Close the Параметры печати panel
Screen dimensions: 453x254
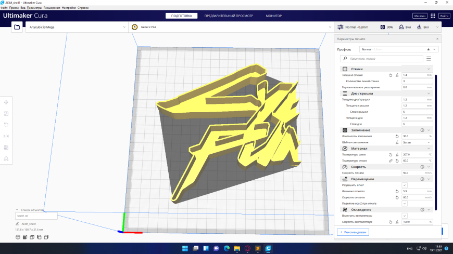(437, 38)
